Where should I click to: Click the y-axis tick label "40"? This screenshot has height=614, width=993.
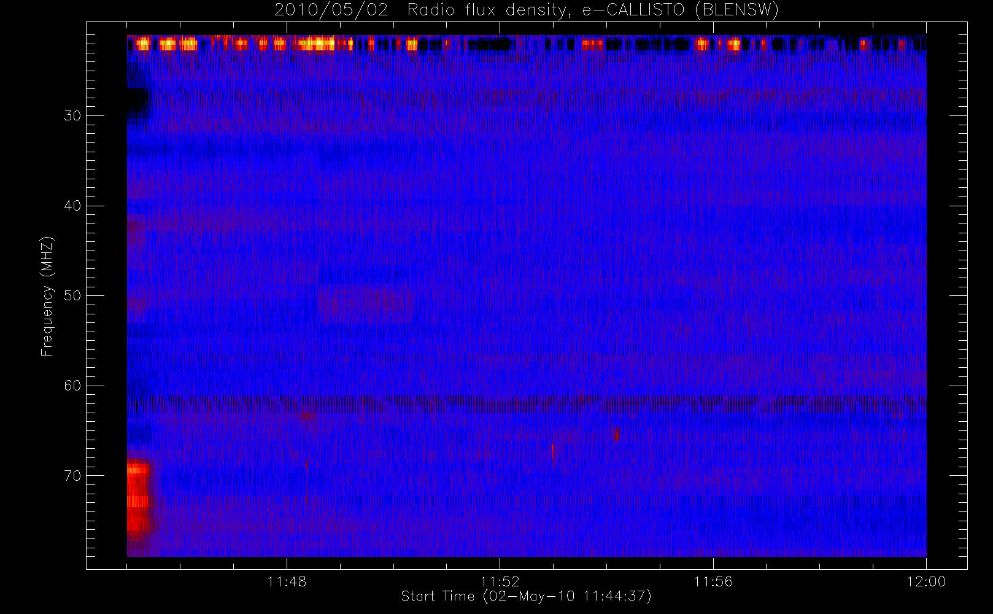(72, 206)
